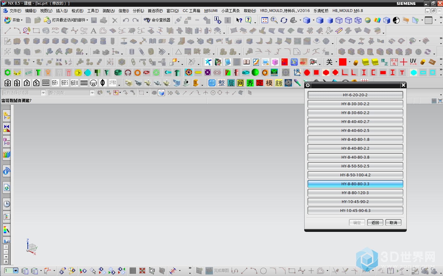Click the 整 toolbar icon
Image resolution: width=443 pixels, height=276 pixels.
point(221,83)
